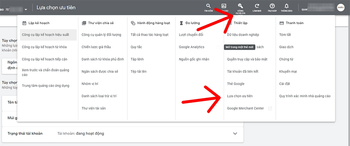Open Nhóm vị trí
350x146 pixels.
pos(90,84)
